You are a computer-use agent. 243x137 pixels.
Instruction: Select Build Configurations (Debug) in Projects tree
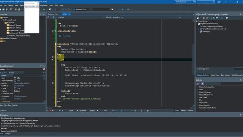tap(213, 26)
